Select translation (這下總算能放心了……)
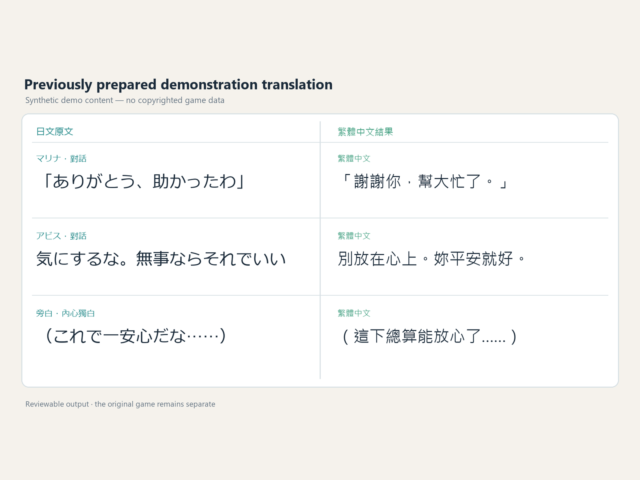Image resolution: width=640 pixels, height=480 pixels. (429, 336)
